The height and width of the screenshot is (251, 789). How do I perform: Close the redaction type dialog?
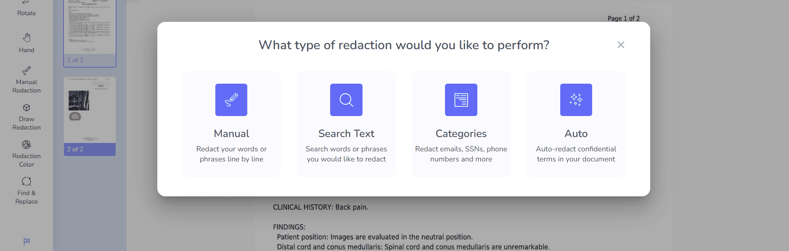click(621, 45)
